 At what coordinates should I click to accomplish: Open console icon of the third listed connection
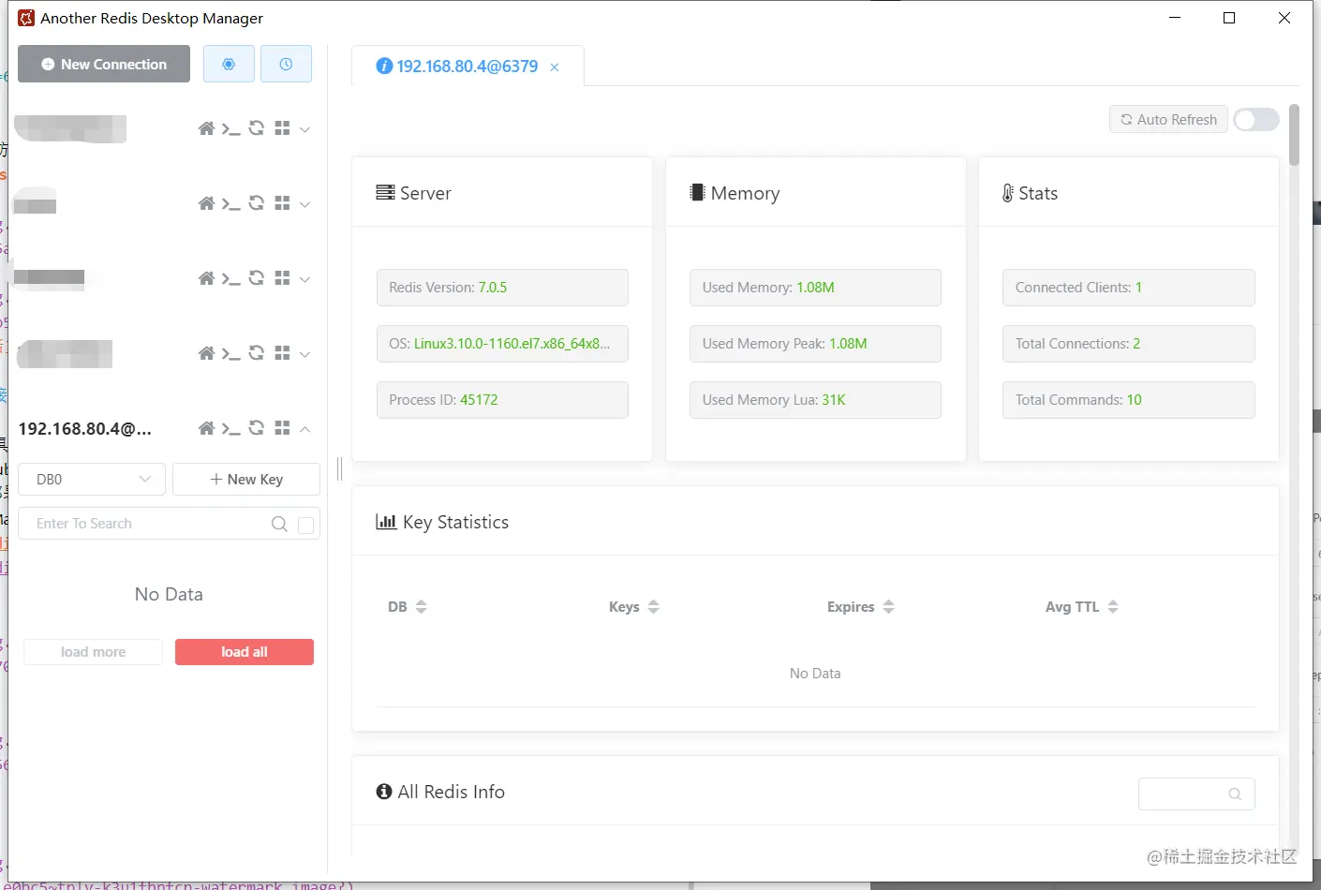pos(231,278)
